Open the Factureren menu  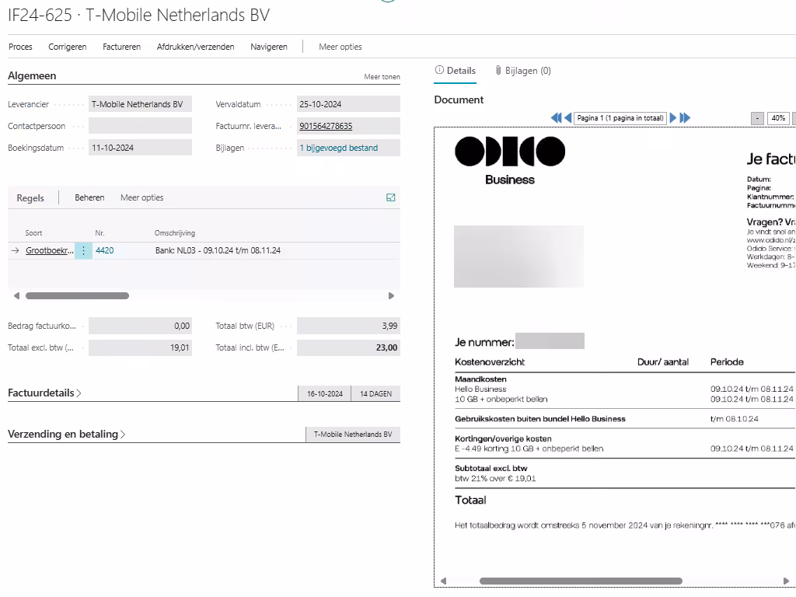pos(121,47)
